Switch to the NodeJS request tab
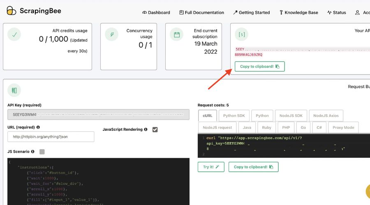Viewport: 370px width, 205px height. click(217, 128)
